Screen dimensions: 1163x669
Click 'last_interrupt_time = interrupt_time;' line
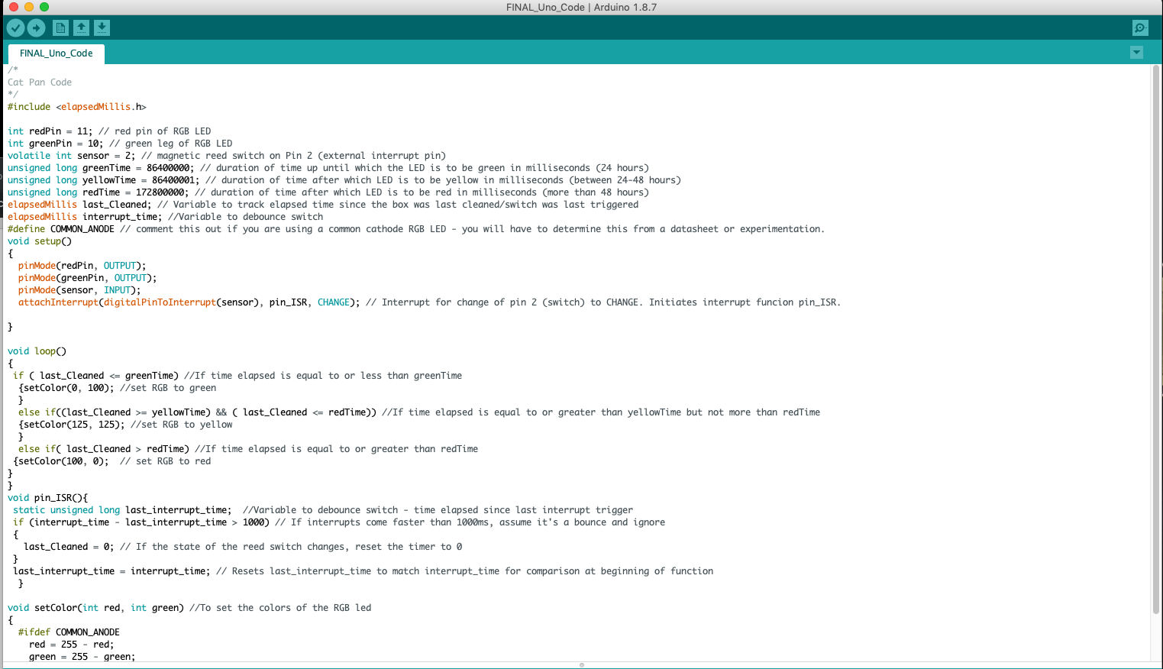coord(111,571)
